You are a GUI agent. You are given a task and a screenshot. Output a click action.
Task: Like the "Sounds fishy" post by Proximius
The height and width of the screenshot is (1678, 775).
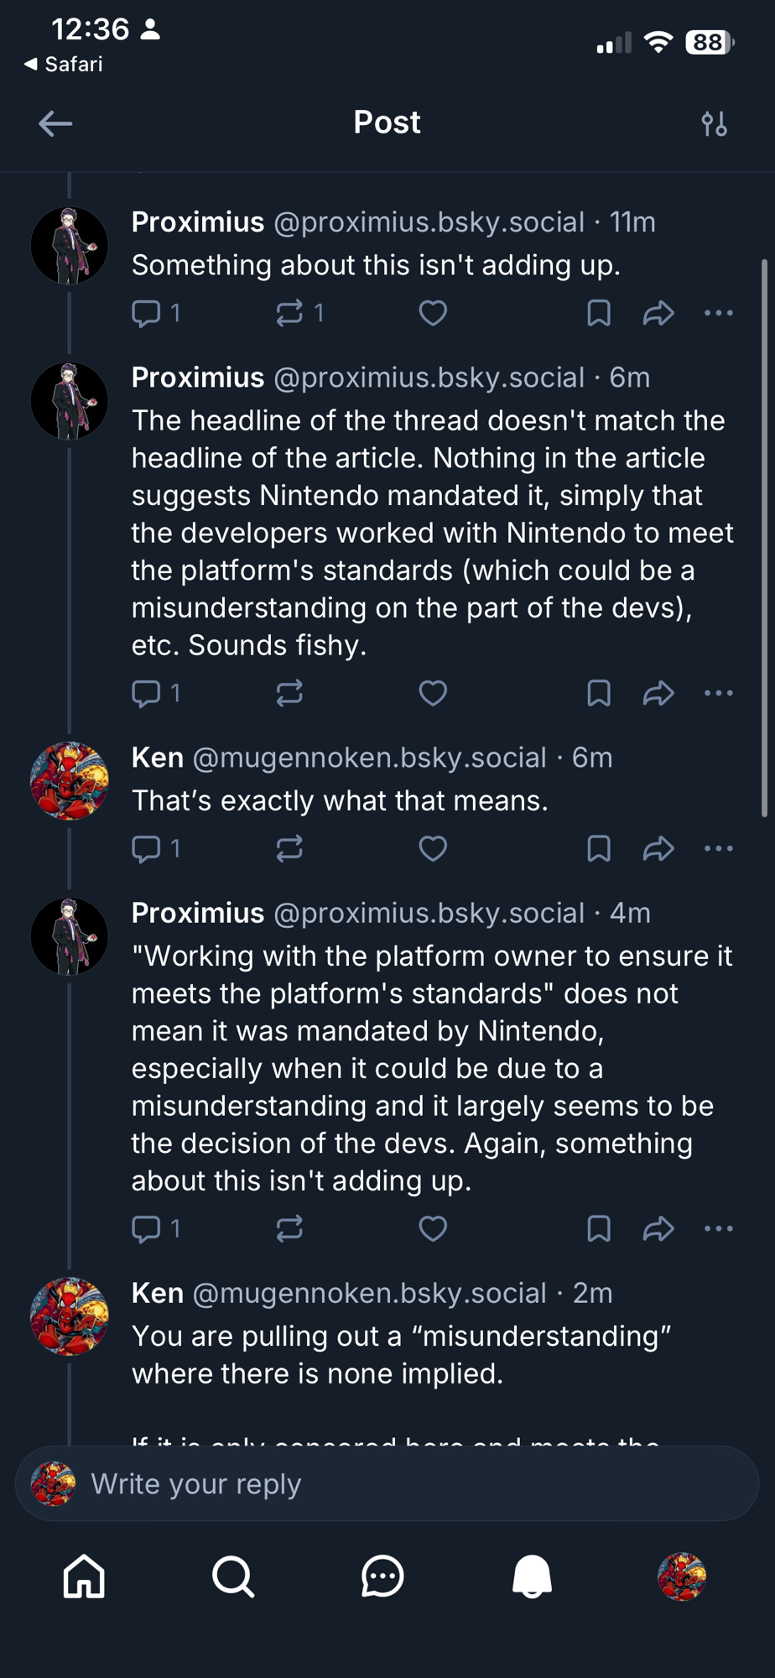(x=433, y=693)
